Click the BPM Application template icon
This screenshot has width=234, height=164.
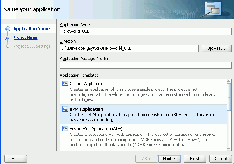tap(66, 109)
